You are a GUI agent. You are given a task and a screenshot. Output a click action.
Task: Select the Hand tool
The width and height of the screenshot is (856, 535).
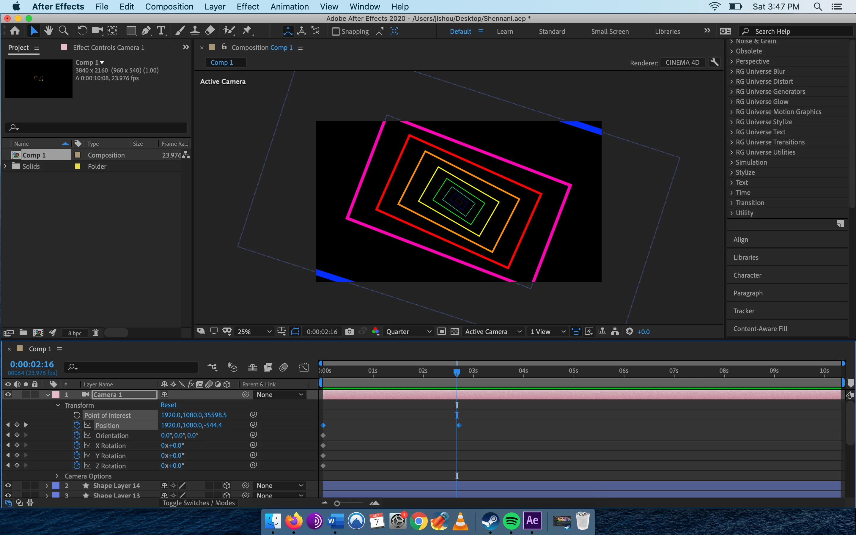[48, 31]
